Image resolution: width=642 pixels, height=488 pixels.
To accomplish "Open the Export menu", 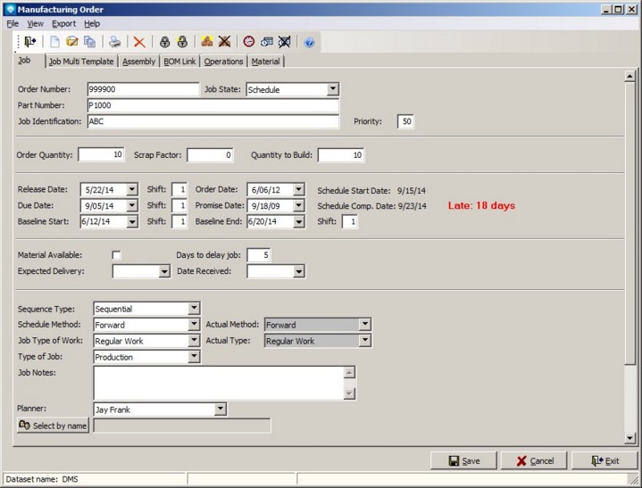I will [x=63, y=23].
